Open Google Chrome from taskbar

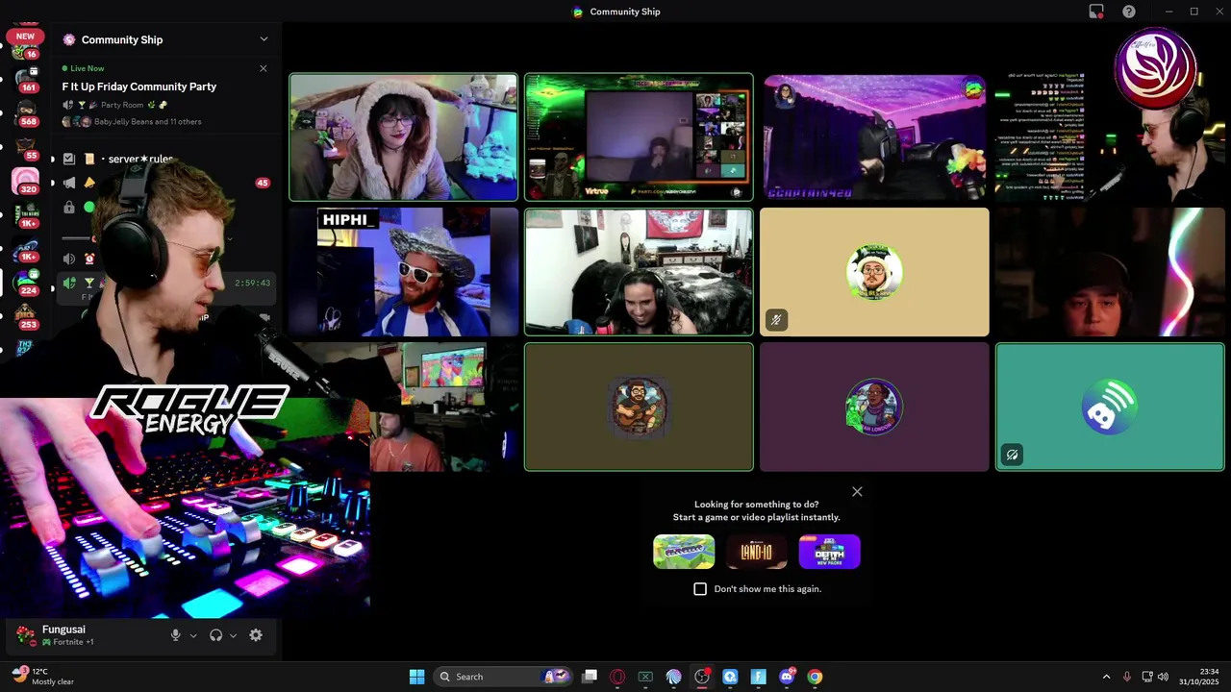(x=815, y=677)
